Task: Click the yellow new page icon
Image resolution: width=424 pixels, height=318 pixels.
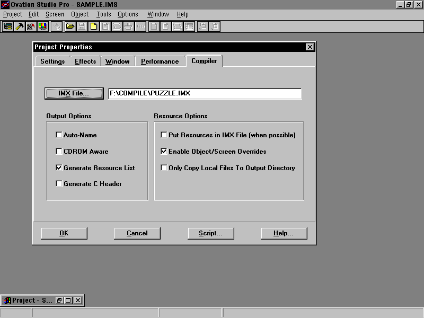Action: pos(94,26)
